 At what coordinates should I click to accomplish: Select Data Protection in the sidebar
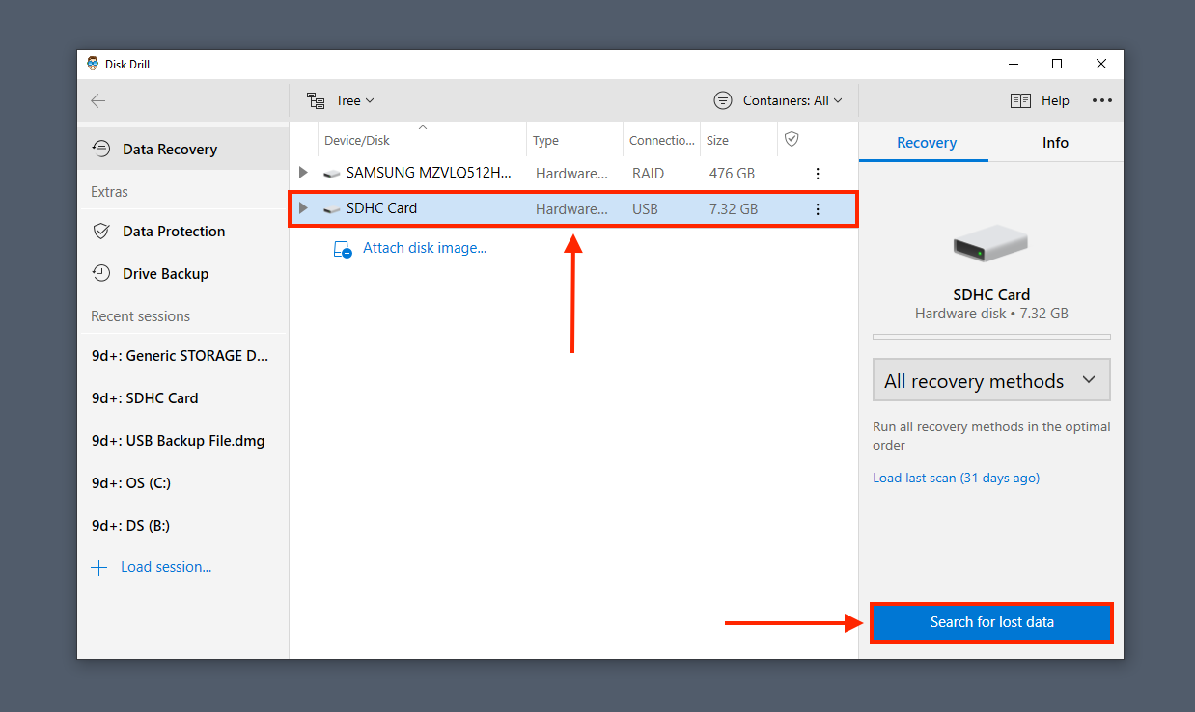pyautogui.click(x=183, y=232)
